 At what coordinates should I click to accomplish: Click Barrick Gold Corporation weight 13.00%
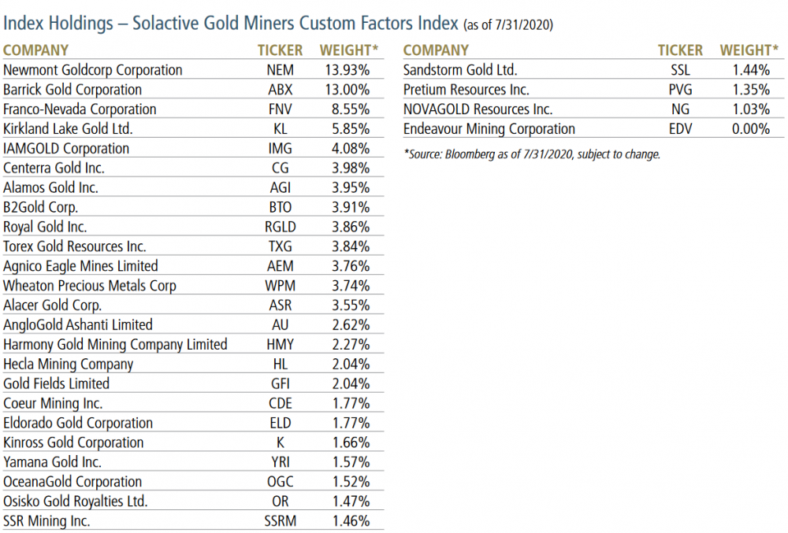347,90
